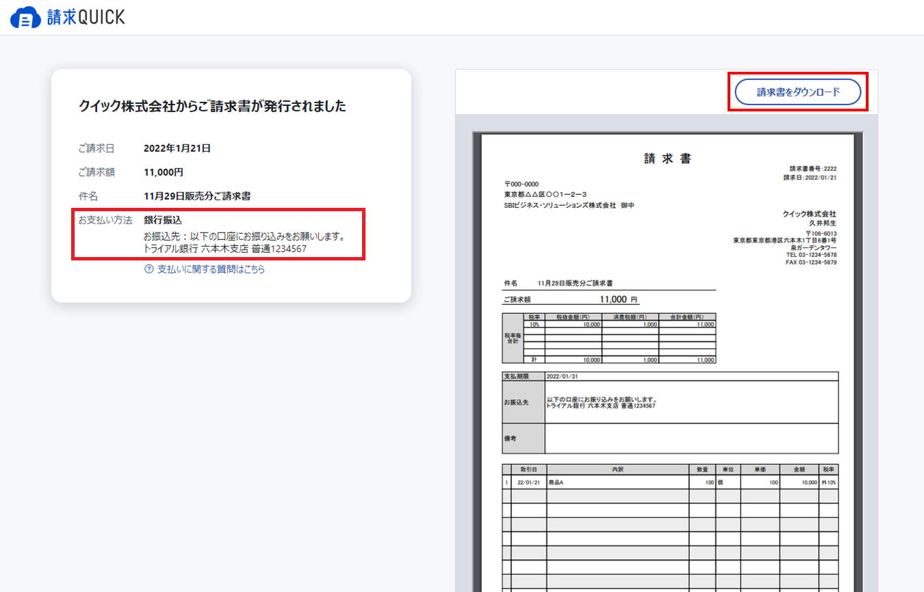Select the date 2022年1月21日

click(177, 148)
